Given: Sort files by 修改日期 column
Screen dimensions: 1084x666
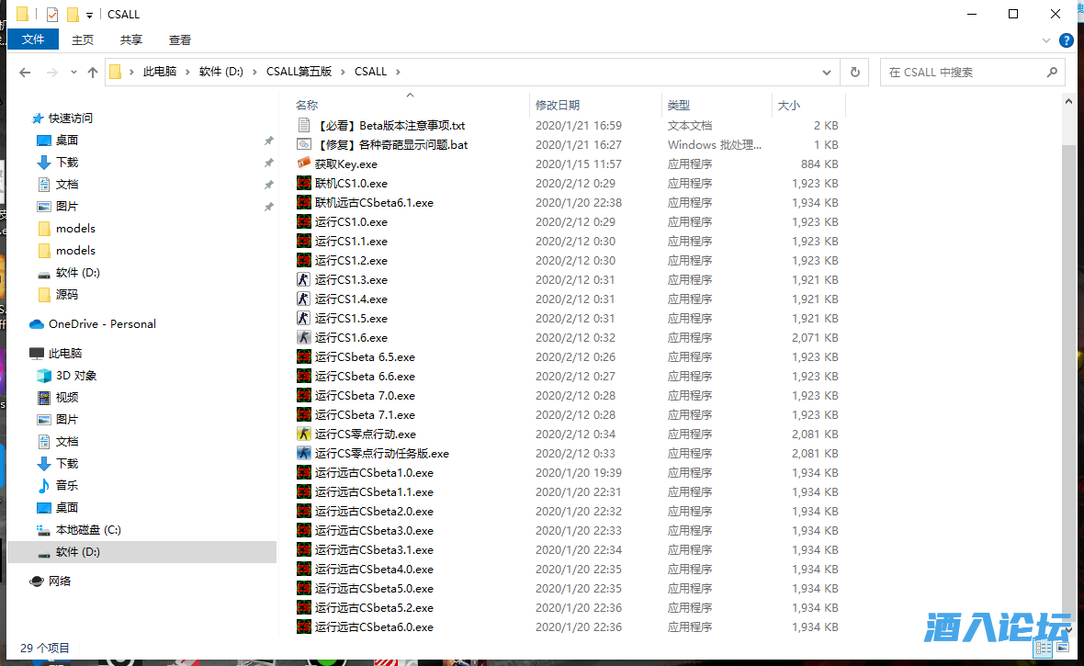Looking at the screenshot, I should (x=558, y=105).
